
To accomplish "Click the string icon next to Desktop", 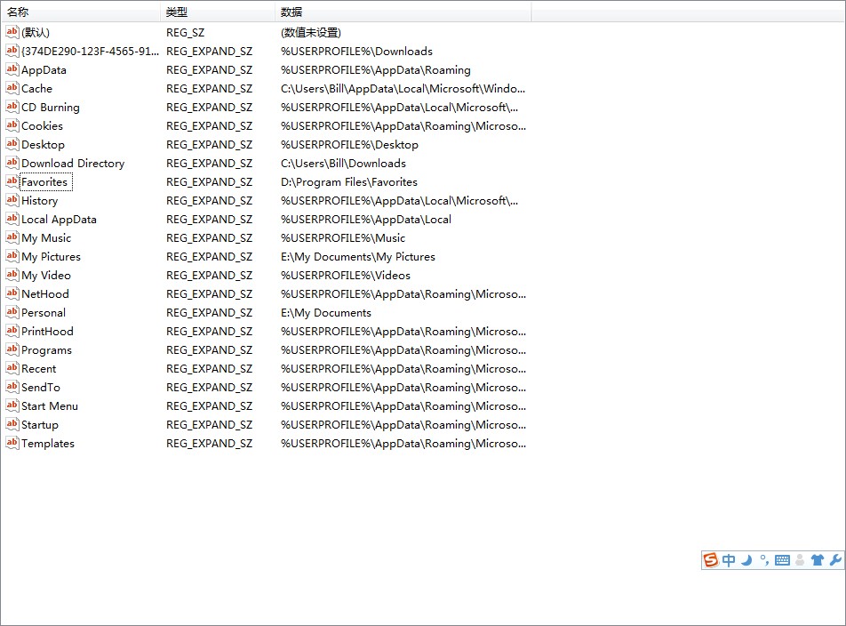I will [x=12, y=144].
